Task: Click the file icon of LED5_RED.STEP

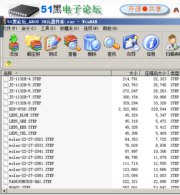Action: (x=6, y=127)
